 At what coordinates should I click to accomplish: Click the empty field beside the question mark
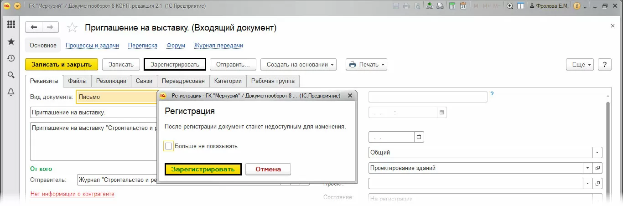pyautogui.click(x=428, y=97)
